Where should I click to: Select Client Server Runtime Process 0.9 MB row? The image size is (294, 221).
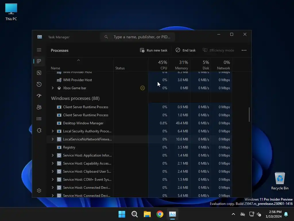click(139, 107)
